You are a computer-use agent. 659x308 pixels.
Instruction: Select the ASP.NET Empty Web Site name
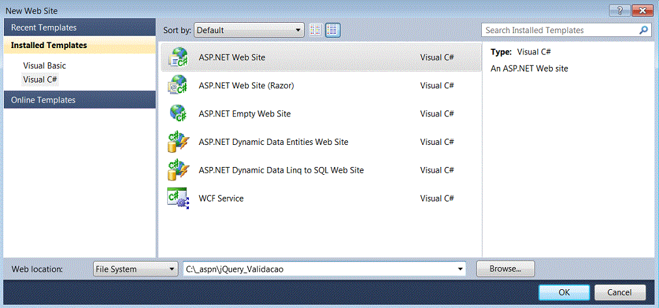tap(245, 114)
